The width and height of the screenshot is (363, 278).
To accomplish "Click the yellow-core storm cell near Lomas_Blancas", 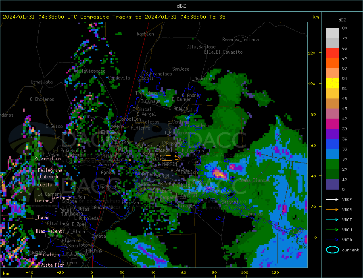I will tap(219, 174).
